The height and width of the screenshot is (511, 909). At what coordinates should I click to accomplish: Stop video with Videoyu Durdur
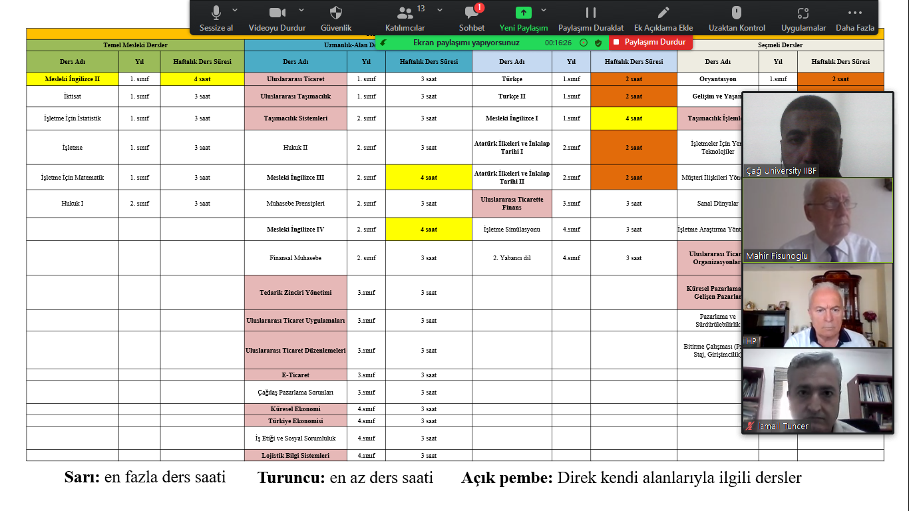pos(277,18)
